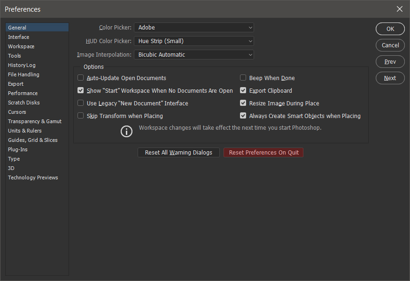410x281 pixels.
Task: Uncheck Always Create Smart Objects when Placing
Action: tap(243, 116)
